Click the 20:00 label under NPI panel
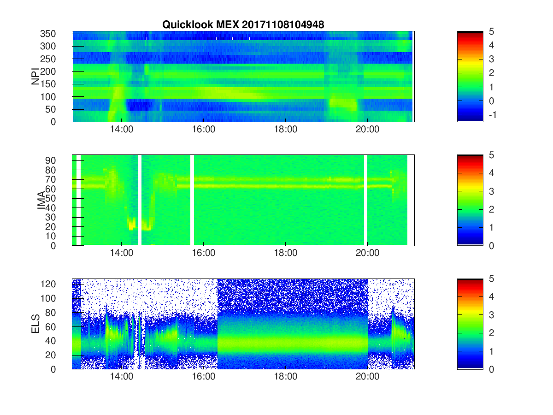The height and width of the screenshot is (415, 553). 368,130
